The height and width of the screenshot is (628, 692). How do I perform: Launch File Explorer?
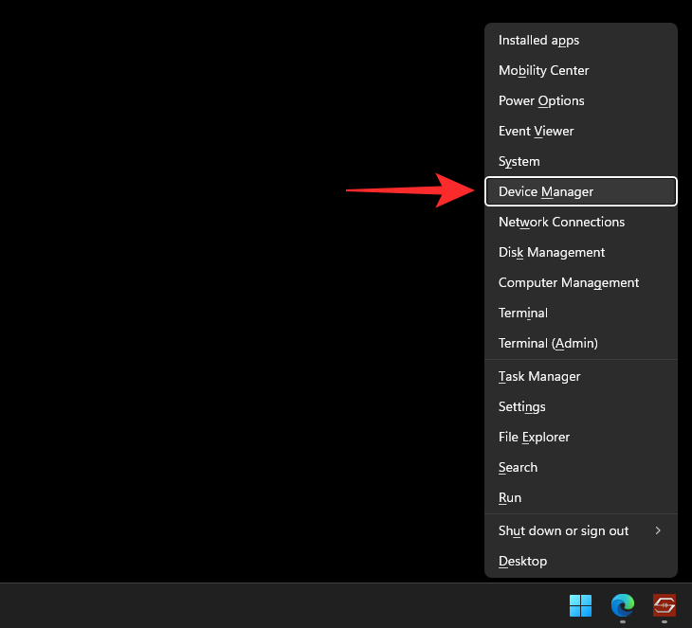click(x=581, y=437)
